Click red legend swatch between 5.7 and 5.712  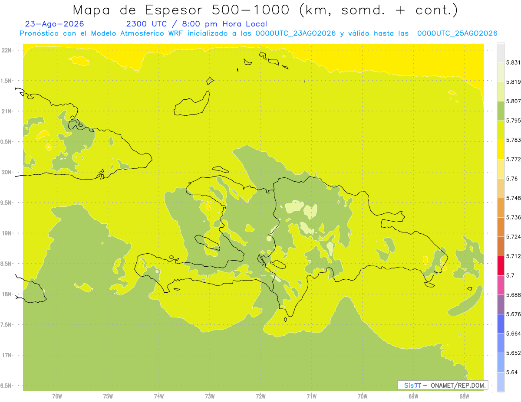pos(501,266)
